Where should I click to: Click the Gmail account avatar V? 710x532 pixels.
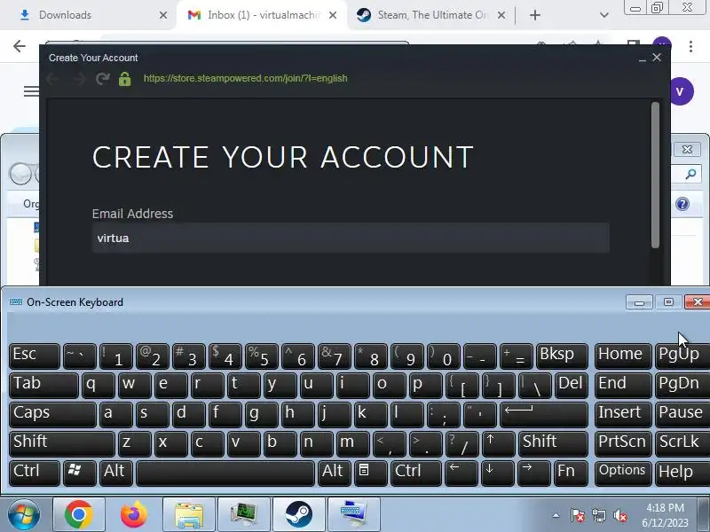[x=680, y=91]
